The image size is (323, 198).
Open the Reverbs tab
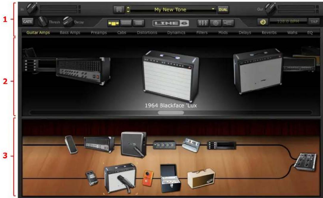click(269, 32)
